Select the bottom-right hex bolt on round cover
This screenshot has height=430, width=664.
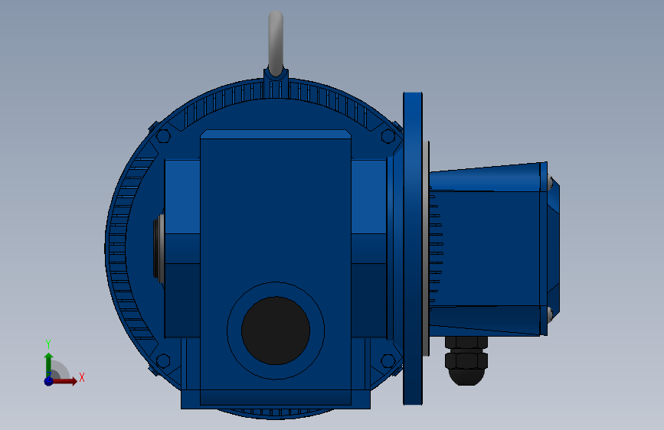[388, 361]
